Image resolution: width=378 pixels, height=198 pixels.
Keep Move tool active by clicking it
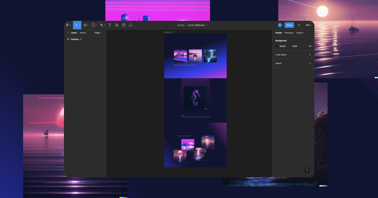pos(77,25)
